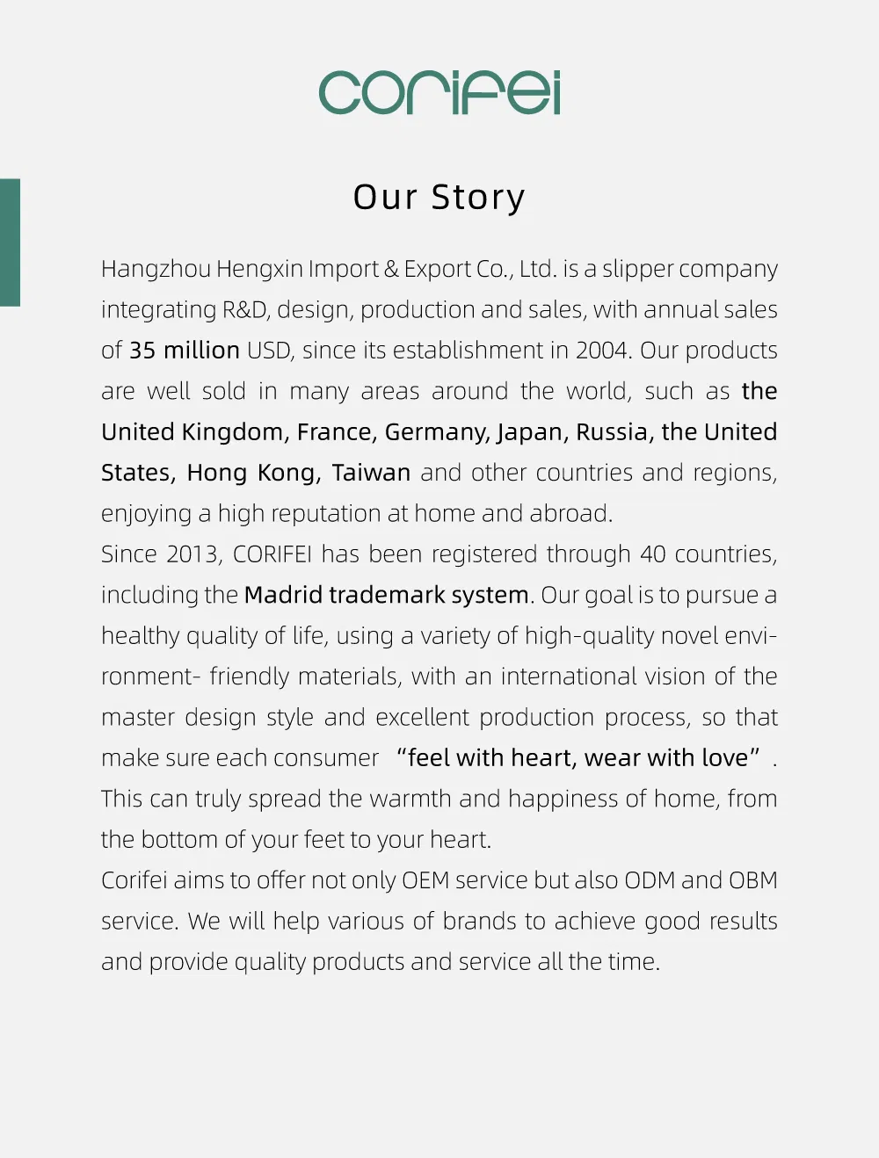Viewport: 879px width, 1158px height.
Task: Click the green bar on left edge
Action: [x=10, y=242]
